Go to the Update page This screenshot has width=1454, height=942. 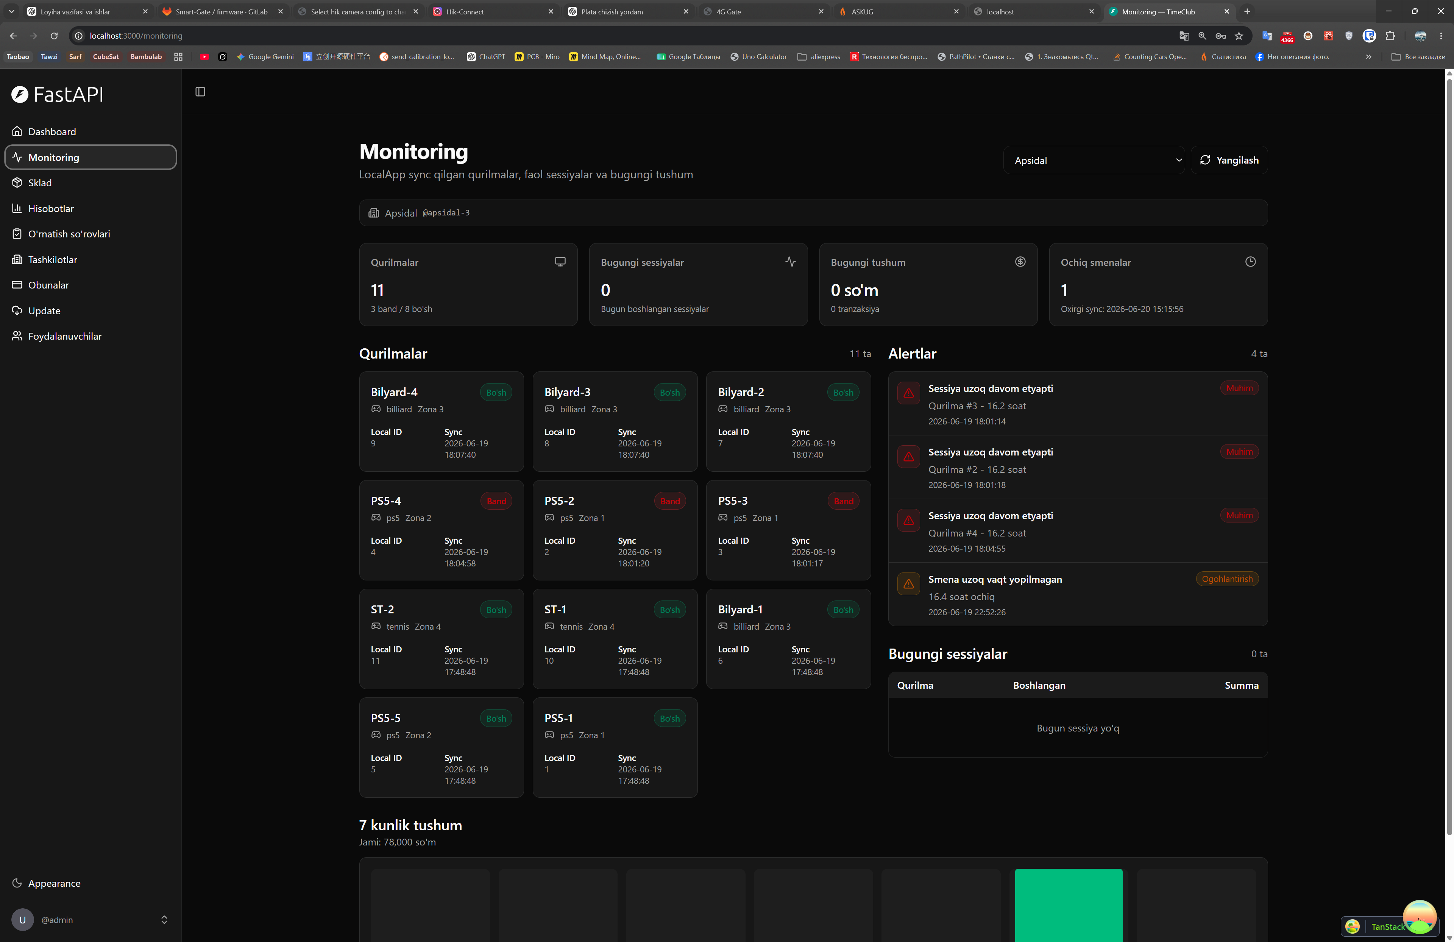(x=90, y=310)
